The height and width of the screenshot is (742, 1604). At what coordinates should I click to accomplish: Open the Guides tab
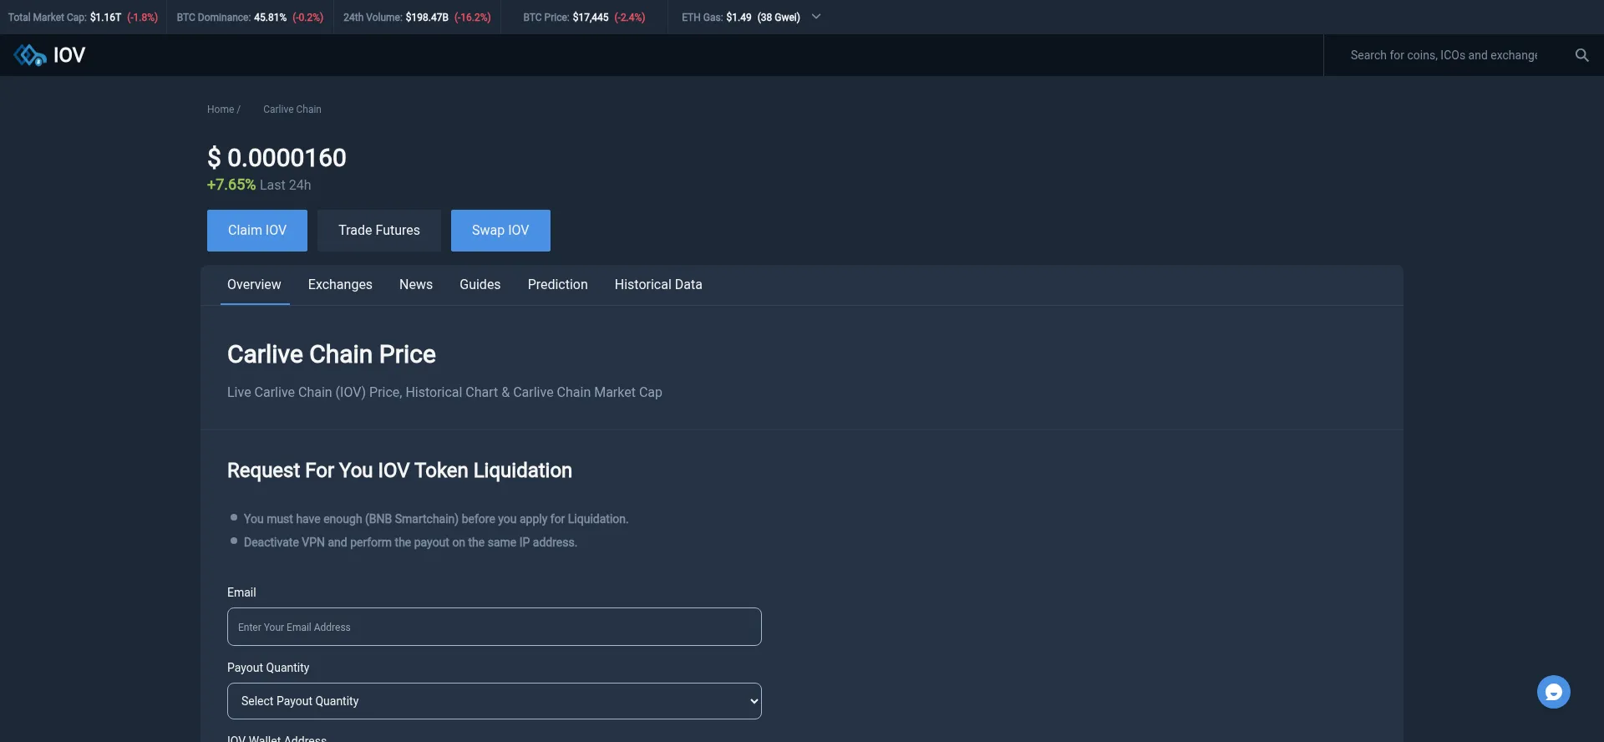[480, 285]
